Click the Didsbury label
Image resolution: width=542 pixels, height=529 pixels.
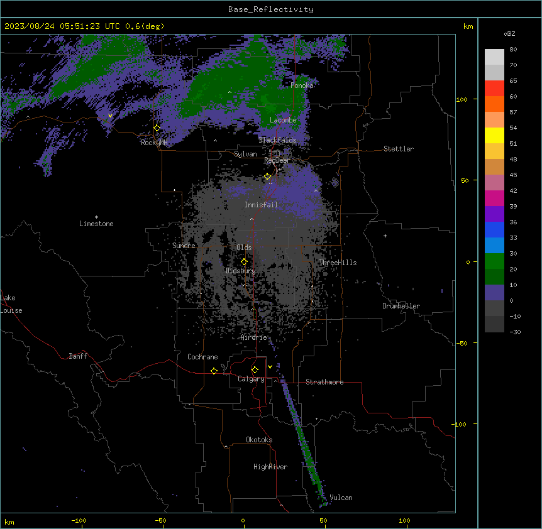241,271
